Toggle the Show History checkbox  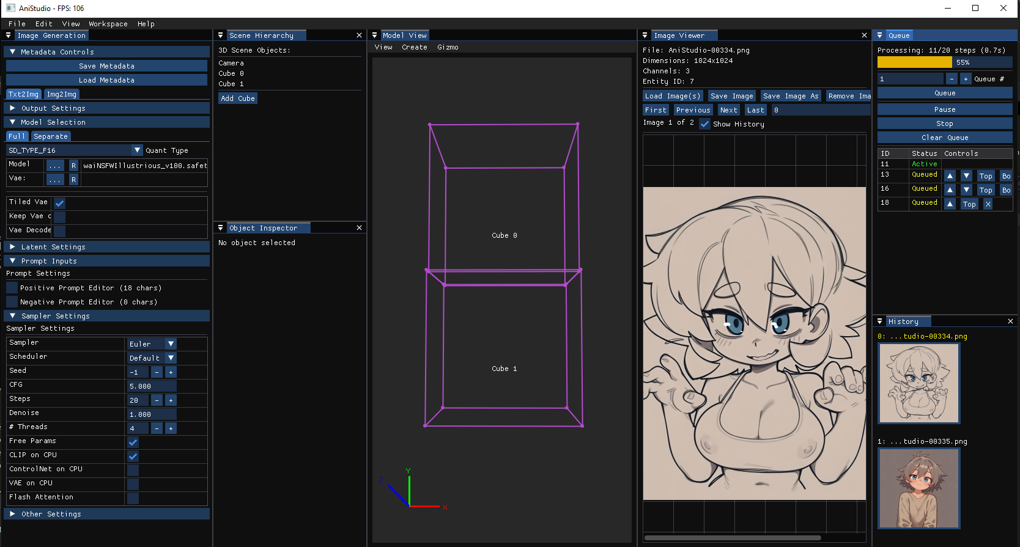704,124
